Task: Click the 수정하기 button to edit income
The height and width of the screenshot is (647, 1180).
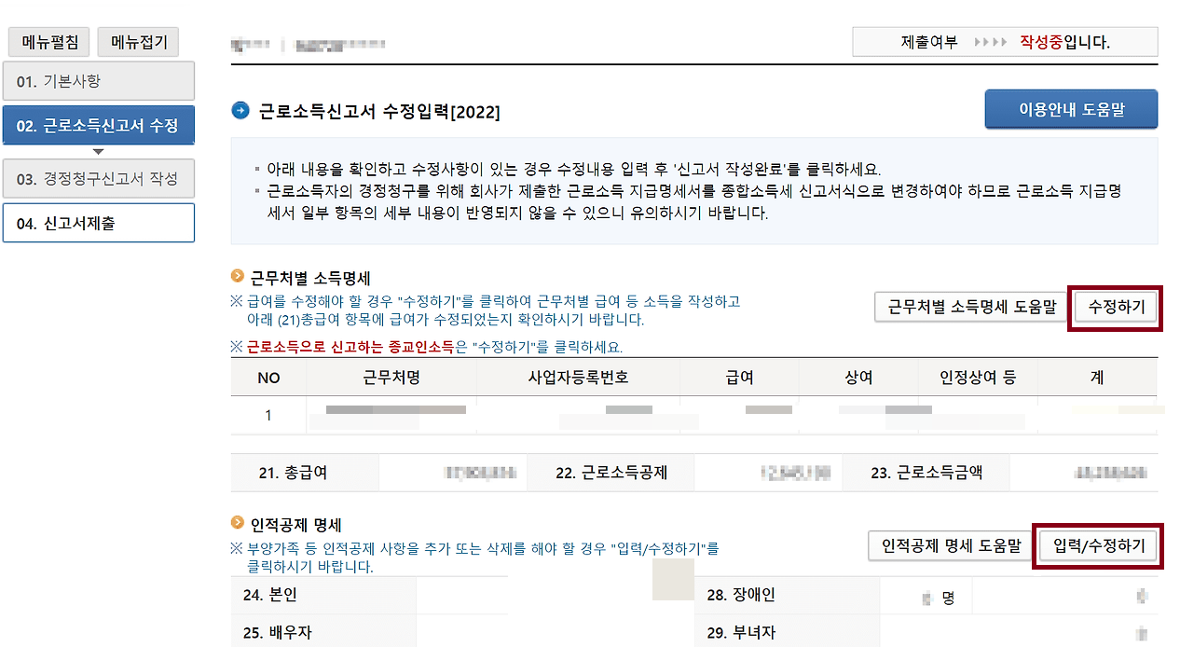Action: (x=1116, y=308)
